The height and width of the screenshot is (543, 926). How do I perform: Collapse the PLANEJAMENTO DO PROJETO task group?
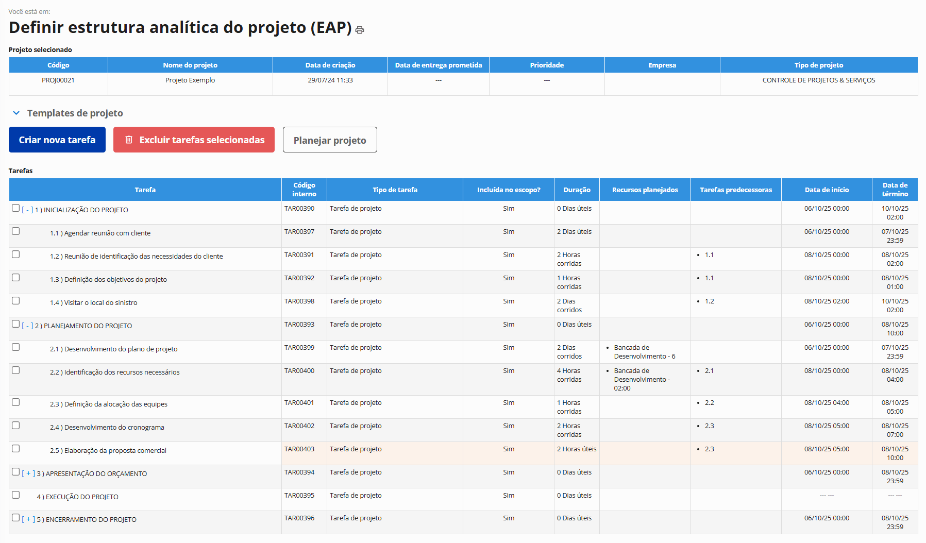(x=27, y=326)
